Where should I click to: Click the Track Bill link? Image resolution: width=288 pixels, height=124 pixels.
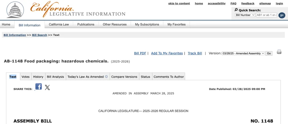pyautogui.click(x=195, y=53)
